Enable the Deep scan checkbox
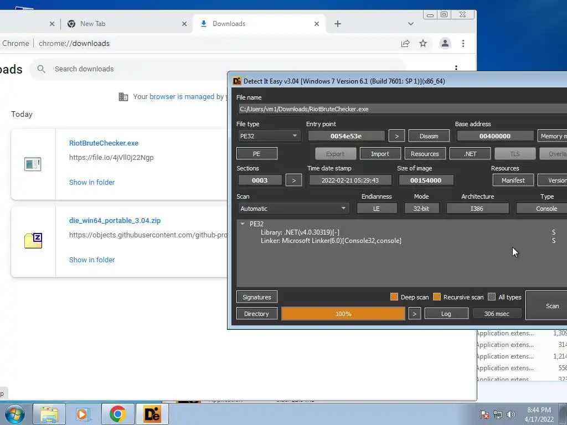Screen dimensions: 567x425 click(394, 297)
